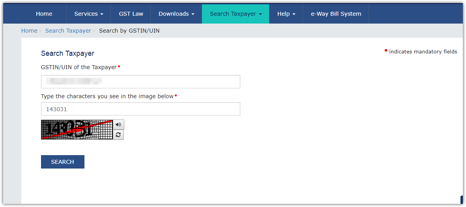Refresh the captcha image
The height and width of the screenshot is (207, 466).
[118, 135]
